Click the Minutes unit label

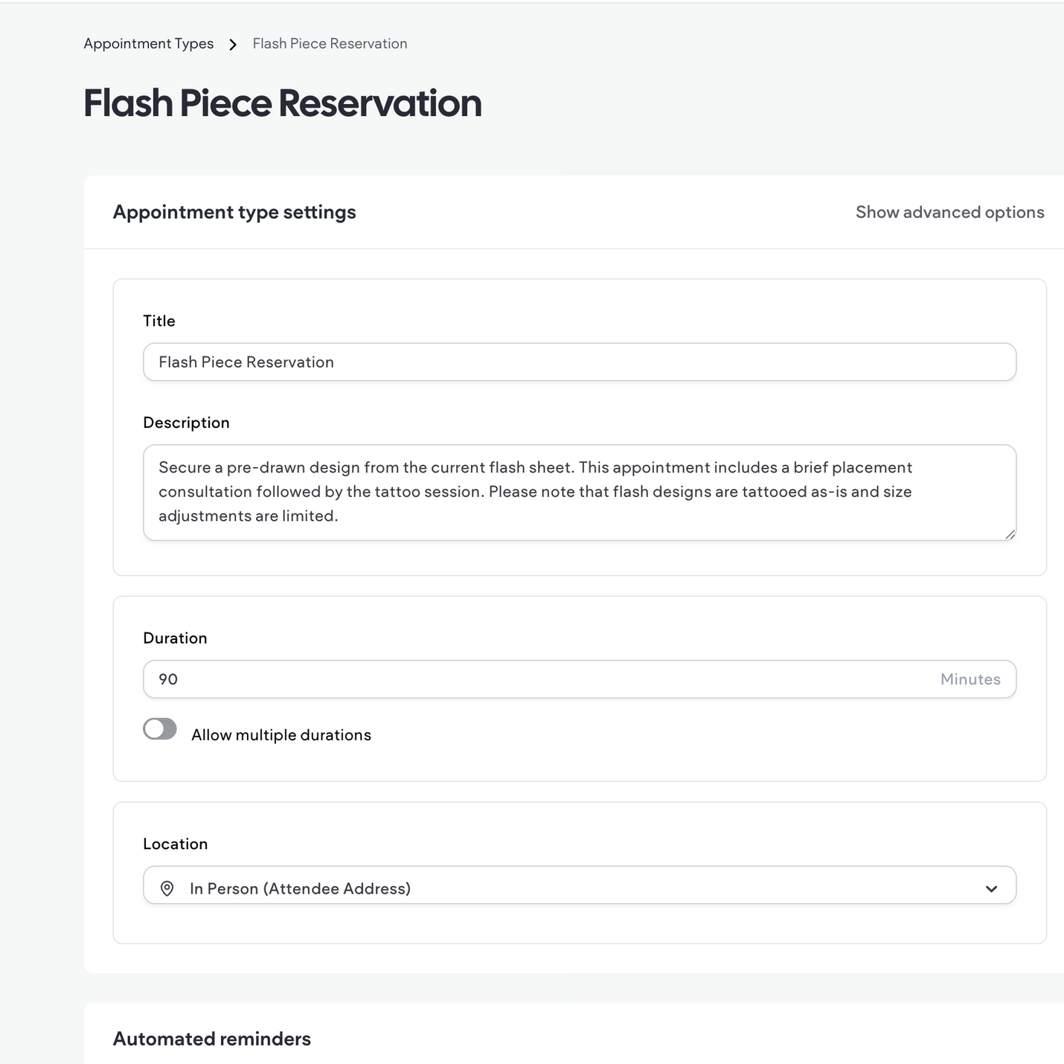coord(970,679)
